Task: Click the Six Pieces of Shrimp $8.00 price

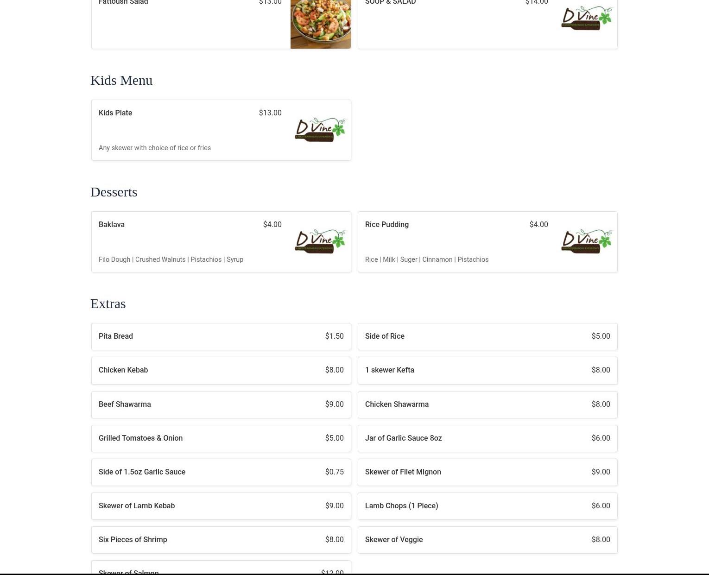Action: coord(335,539)
